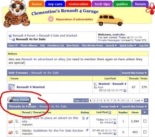155x137 pixels.
Task: Toggle Last Post sort order arrow
Action: coord(110,112)
